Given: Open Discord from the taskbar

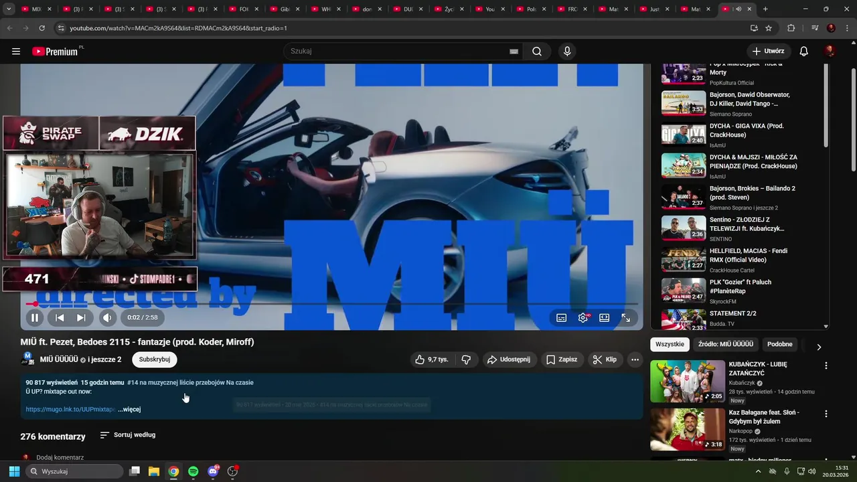Looking at the screenshot, I should 214,471.
